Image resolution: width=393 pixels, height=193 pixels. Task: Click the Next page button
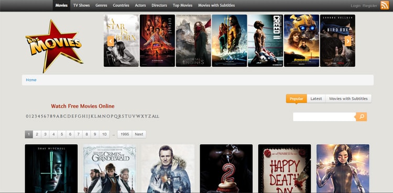pos(139,134)
